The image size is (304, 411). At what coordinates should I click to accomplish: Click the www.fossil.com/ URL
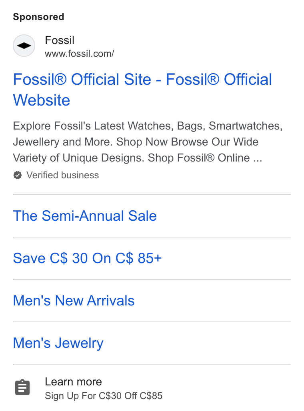click(x=80, y=54)
